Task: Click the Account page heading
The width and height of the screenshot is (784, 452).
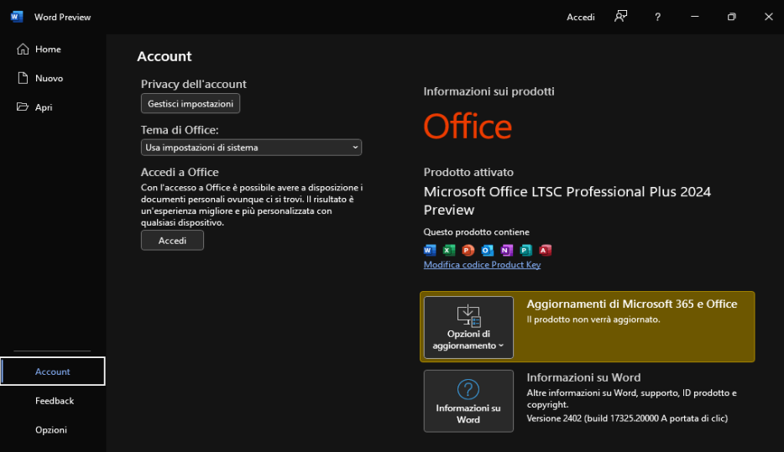Action: point(165,56)
